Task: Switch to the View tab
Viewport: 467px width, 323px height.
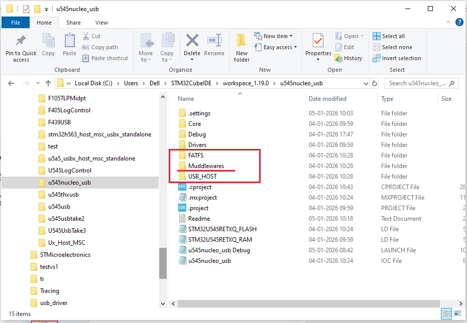Action: point(101,23)
